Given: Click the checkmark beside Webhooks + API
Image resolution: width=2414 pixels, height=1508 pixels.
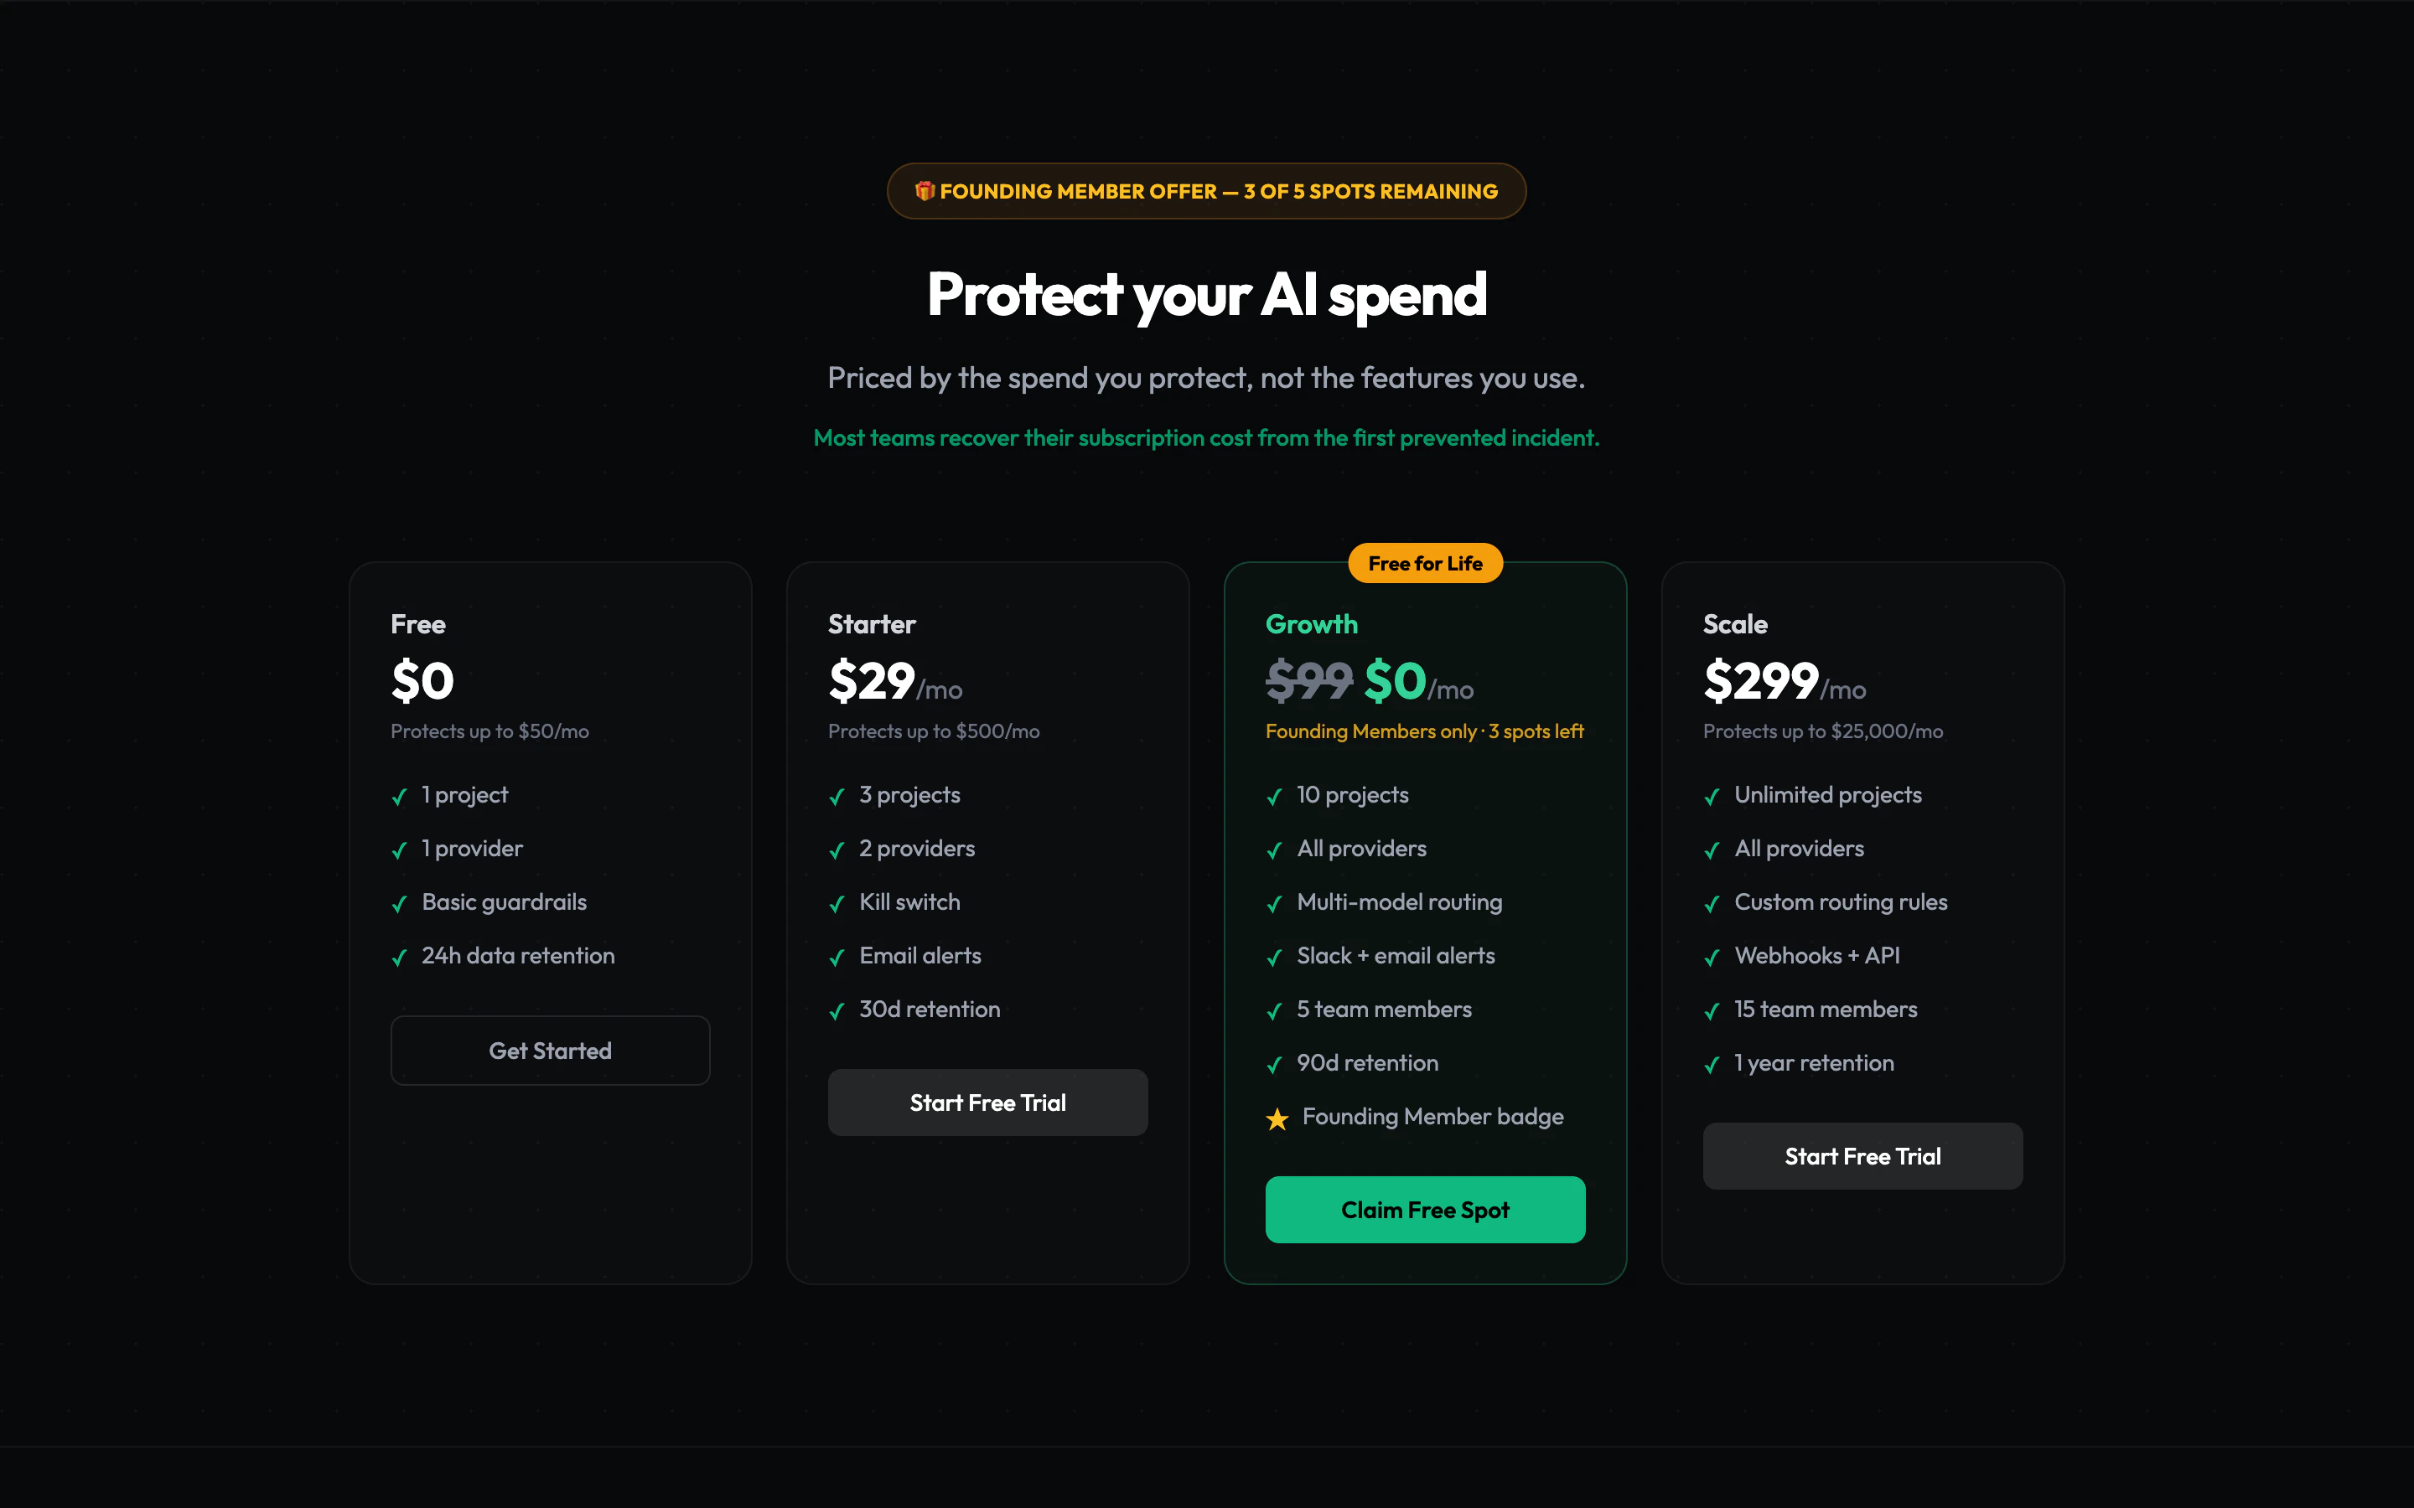Looking at the screenshot, I should pos(1712,958).
